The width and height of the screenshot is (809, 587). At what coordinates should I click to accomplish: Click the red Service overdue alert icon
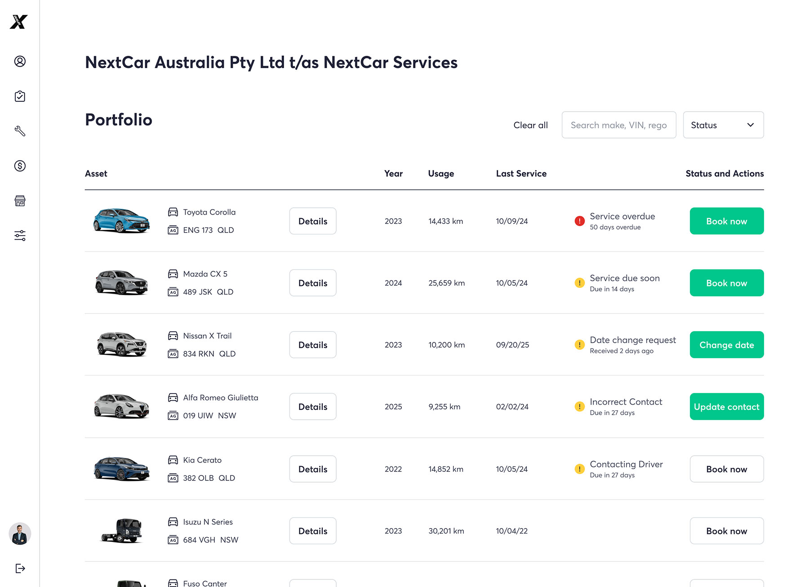579,221
